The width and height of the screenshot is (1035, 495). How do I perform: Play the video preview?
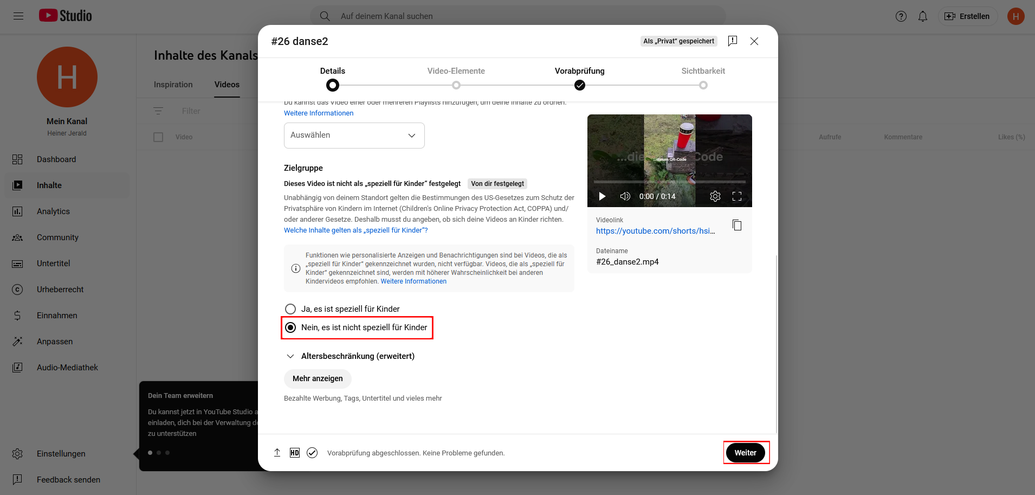coord(602,196)
